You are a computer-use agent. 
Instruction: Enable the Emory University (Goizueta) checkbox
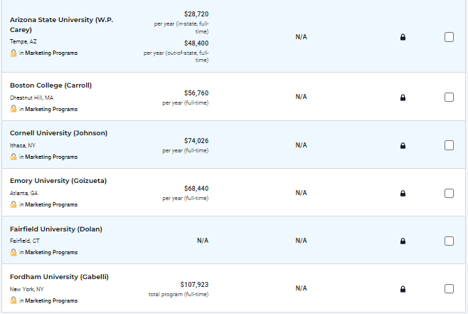point(449,193)
